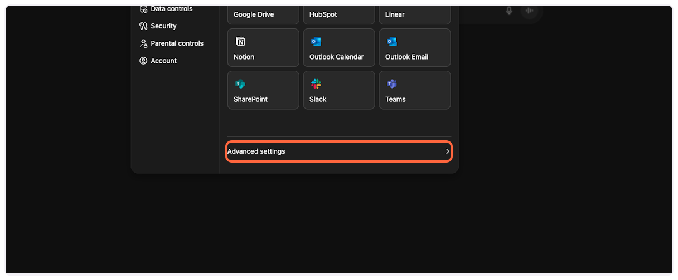Select the Outlook Email connector card

point(415,48)
